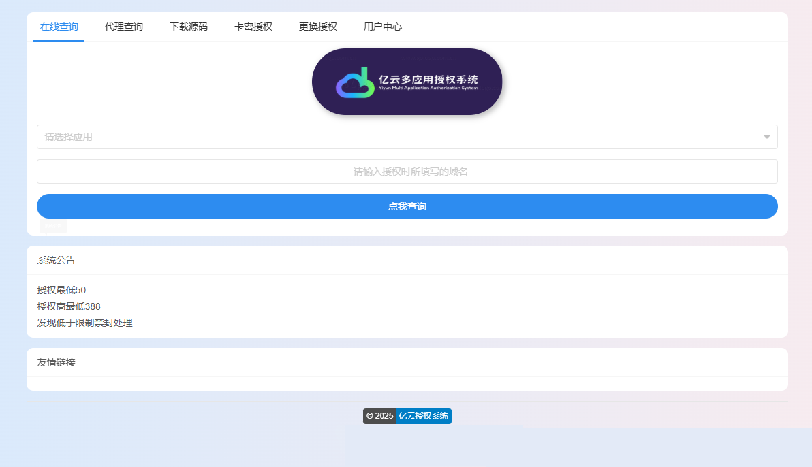812x467 pixels.
Task: Click the 友情链接 section header
Action: point(55,362)
